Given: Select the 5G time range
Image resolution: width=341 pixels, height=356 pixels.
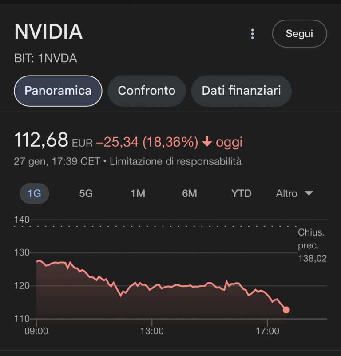Looking at the screenshot, I should [x=86, y=193].
